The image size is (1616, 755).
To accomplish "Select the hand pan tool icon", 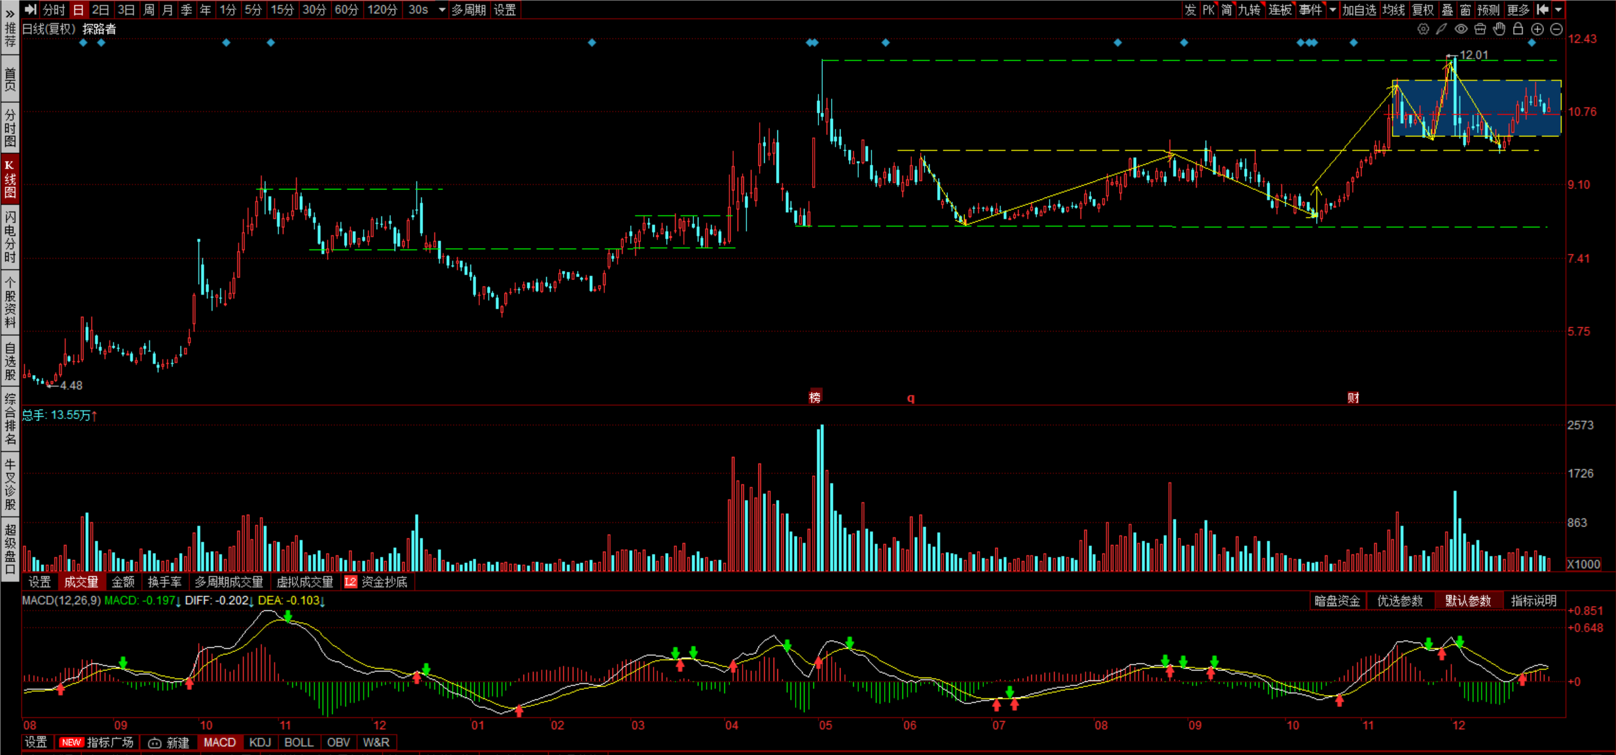I will pos(1499,29).
